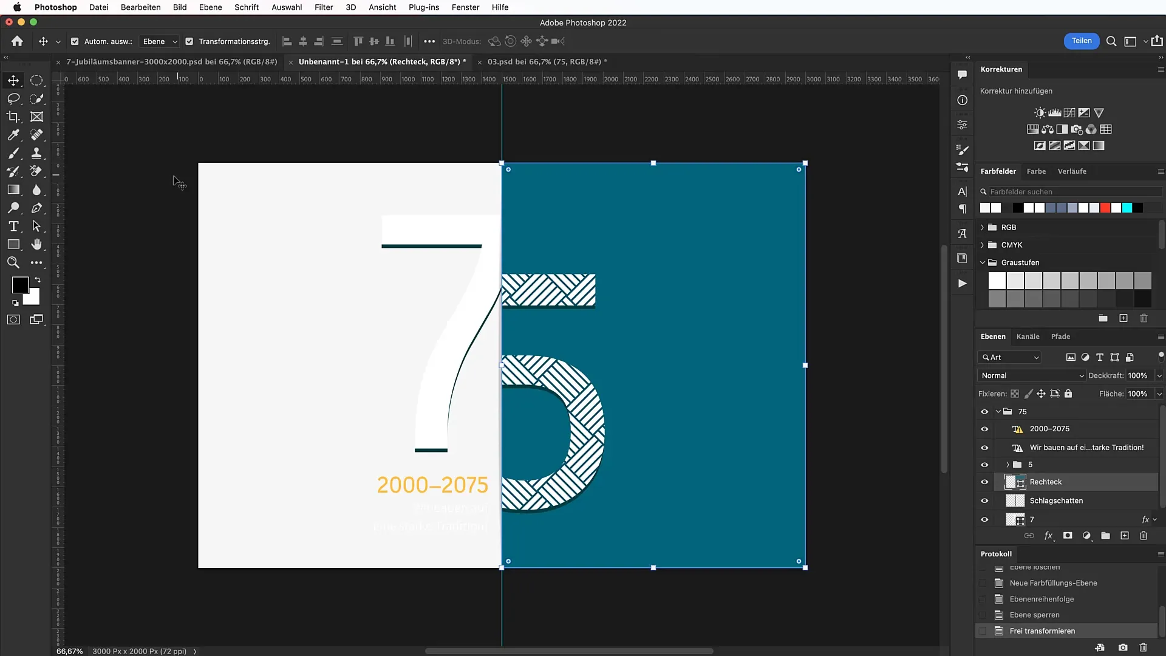1166x656 pixels.
Task: Expand the RGB color group
Action: pos(983,227)
